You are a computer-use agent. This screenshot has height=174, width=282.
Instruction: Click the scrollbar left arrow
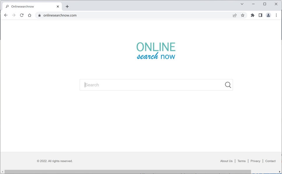click(x=2, y=172)
